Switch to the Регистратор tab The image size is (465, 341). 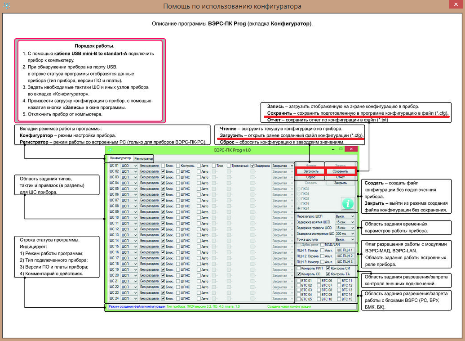pos(143,158)
